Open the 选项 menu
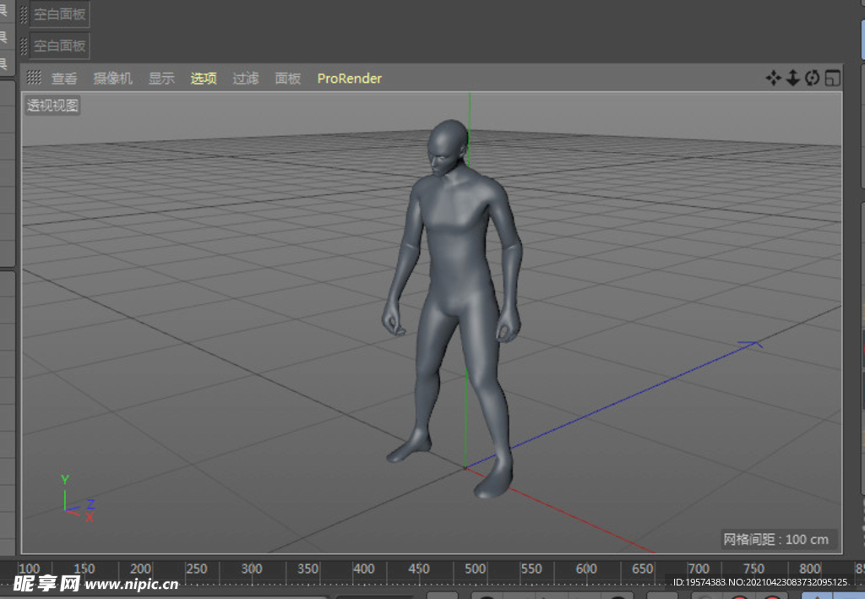This screenshot has height=599, width=865. (x=204, y=79)
